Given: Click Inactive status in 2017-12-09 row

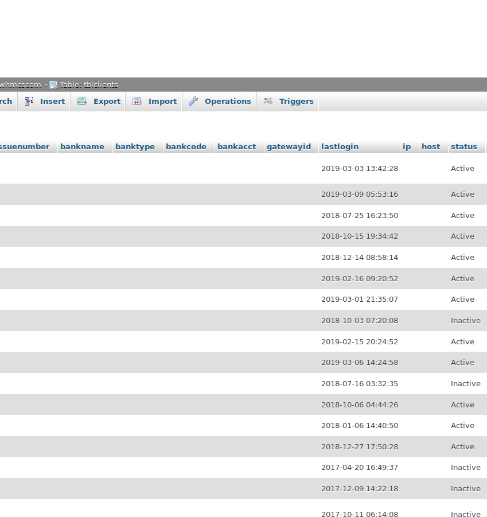Looking at the screenshot, I should click(x=466, y=488).
